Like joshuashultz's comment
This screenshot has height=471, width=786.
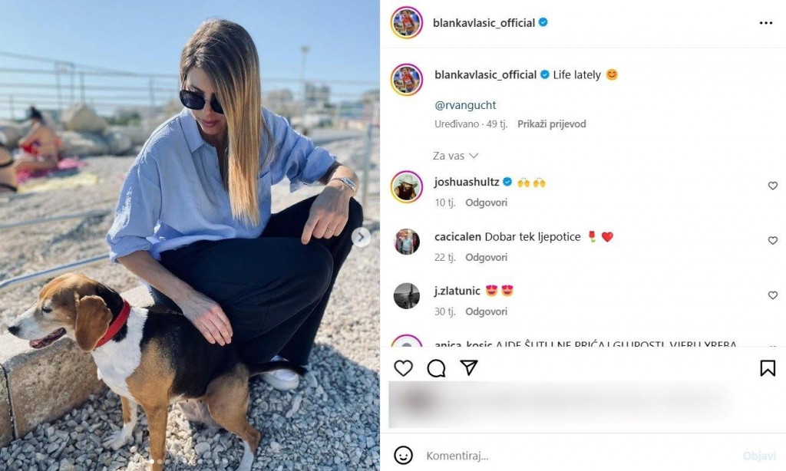tap(772, 186)
